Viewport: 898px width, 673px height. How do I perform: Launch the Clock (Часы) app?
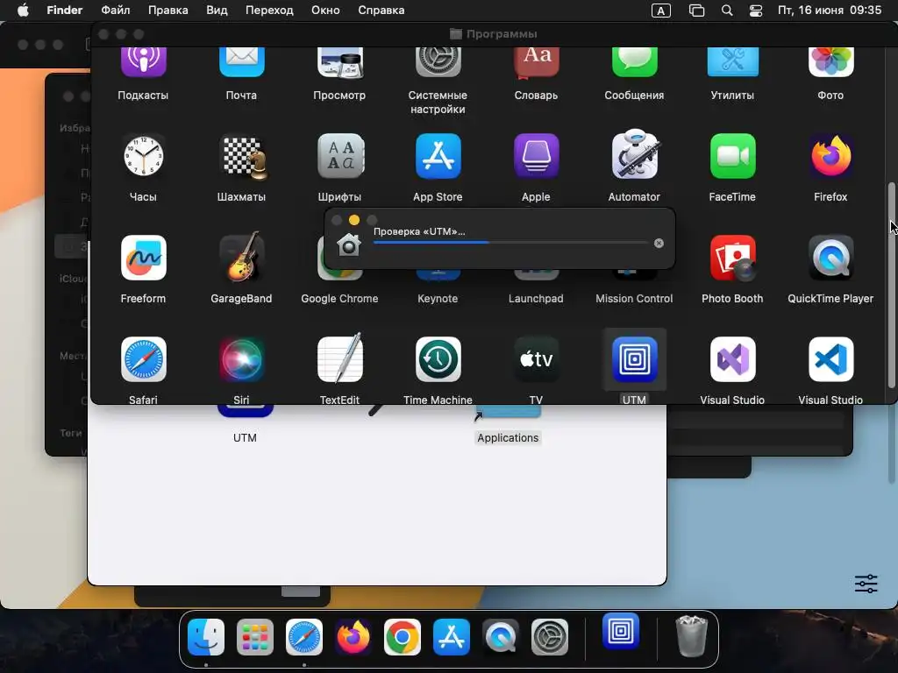(143, 156)
